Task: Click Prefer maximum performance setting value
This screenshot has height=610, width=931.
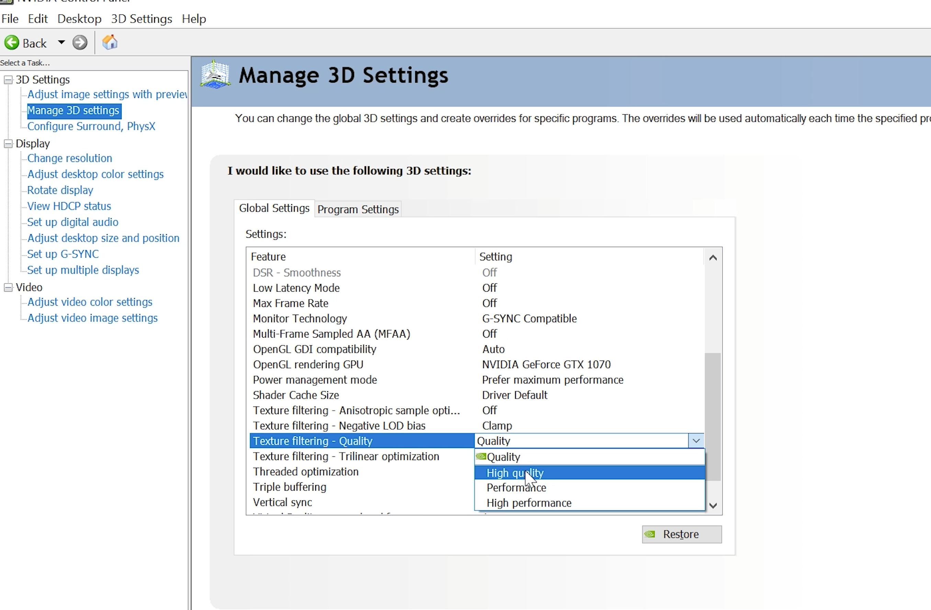Action: coord(552,380)
